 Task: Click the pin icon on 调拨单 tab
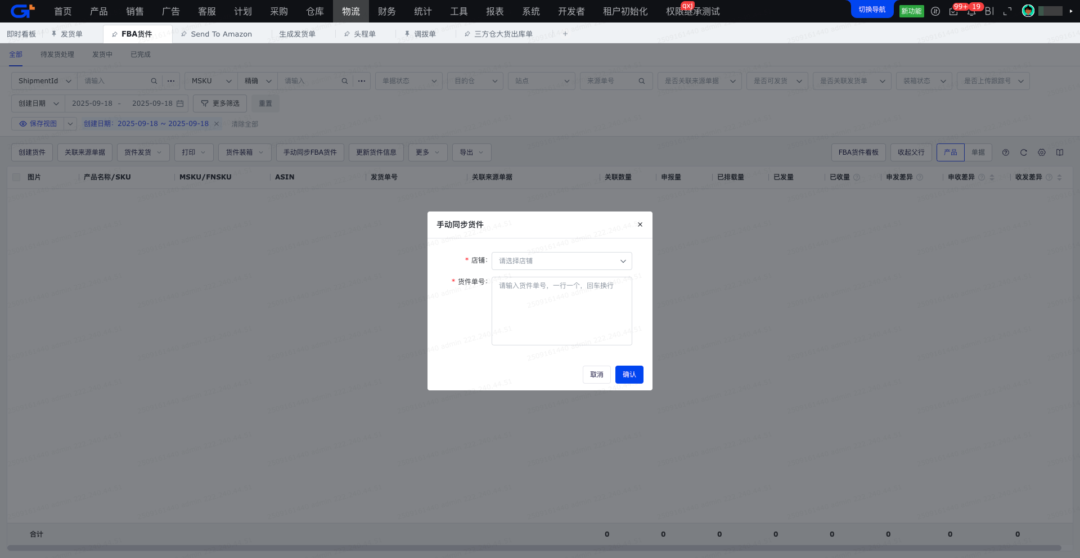pos(407,34)
